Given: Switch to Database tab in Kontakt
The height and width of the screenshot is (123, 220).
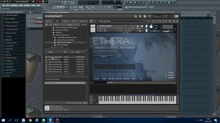Looking at the screenshot, I should [x=66, y=21].
